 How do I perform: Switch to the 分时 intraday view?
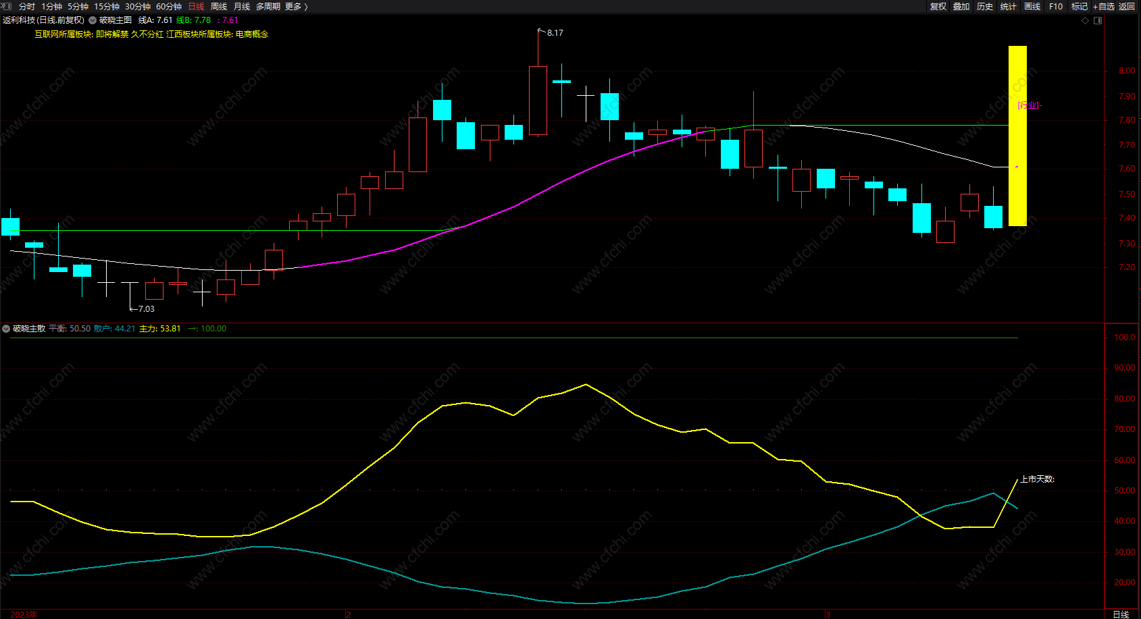point(27,7)
